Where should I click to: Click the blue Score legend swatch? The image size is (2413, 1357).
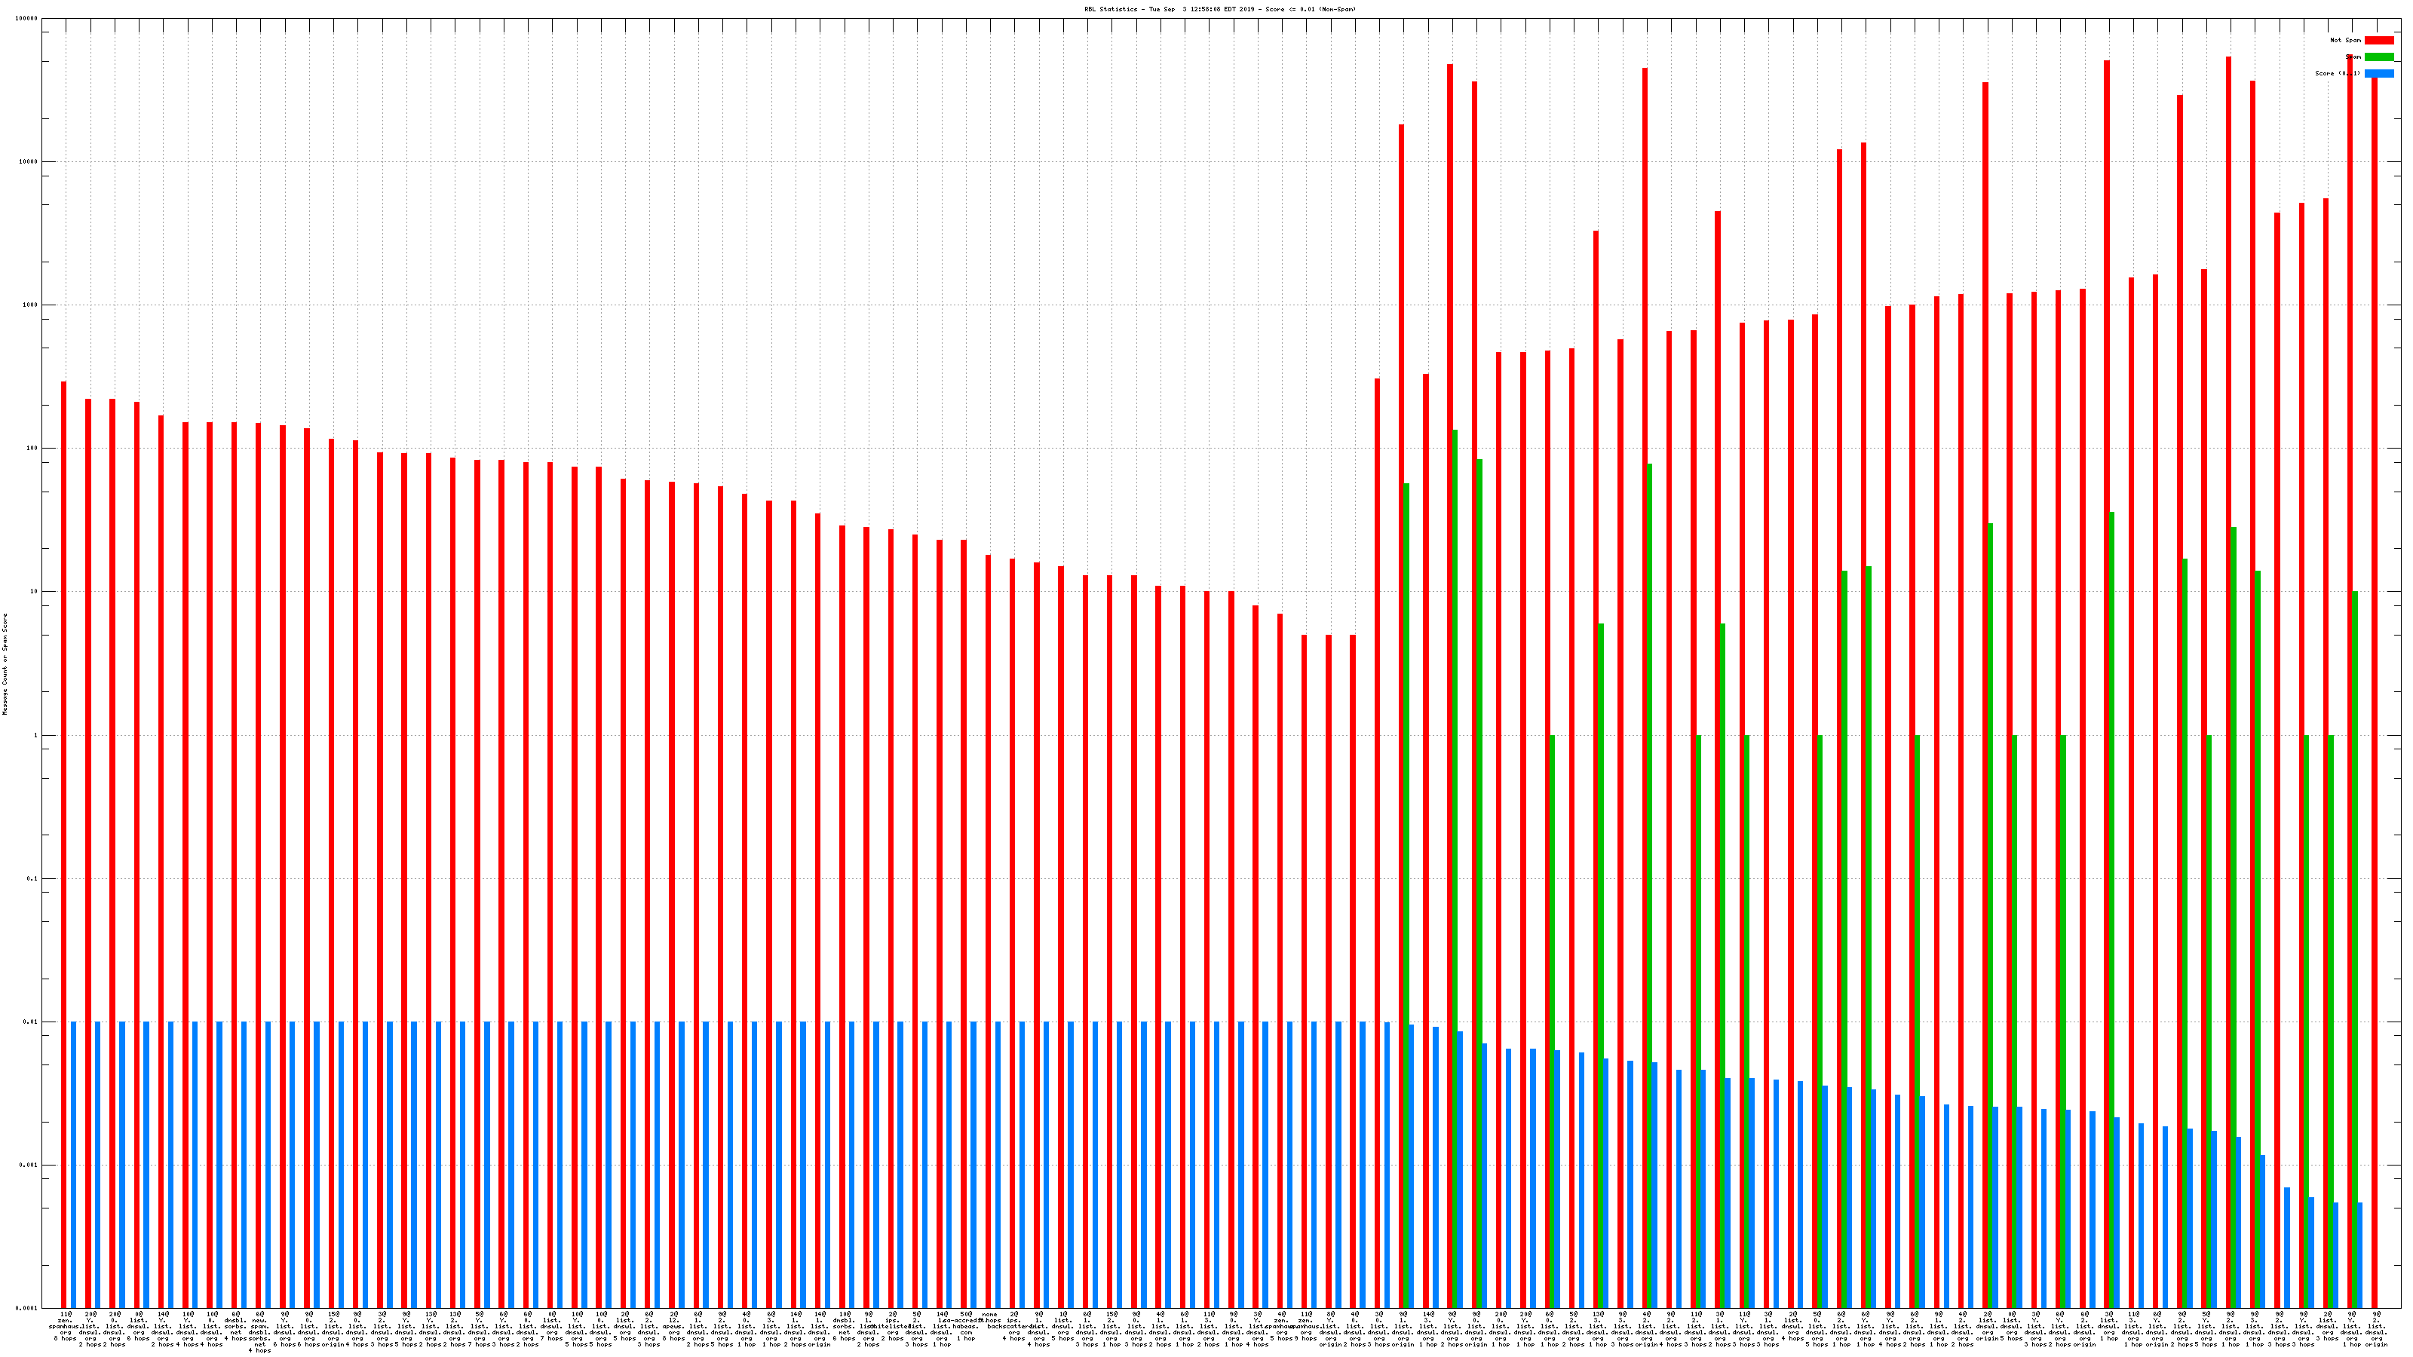click(2378, 73)
